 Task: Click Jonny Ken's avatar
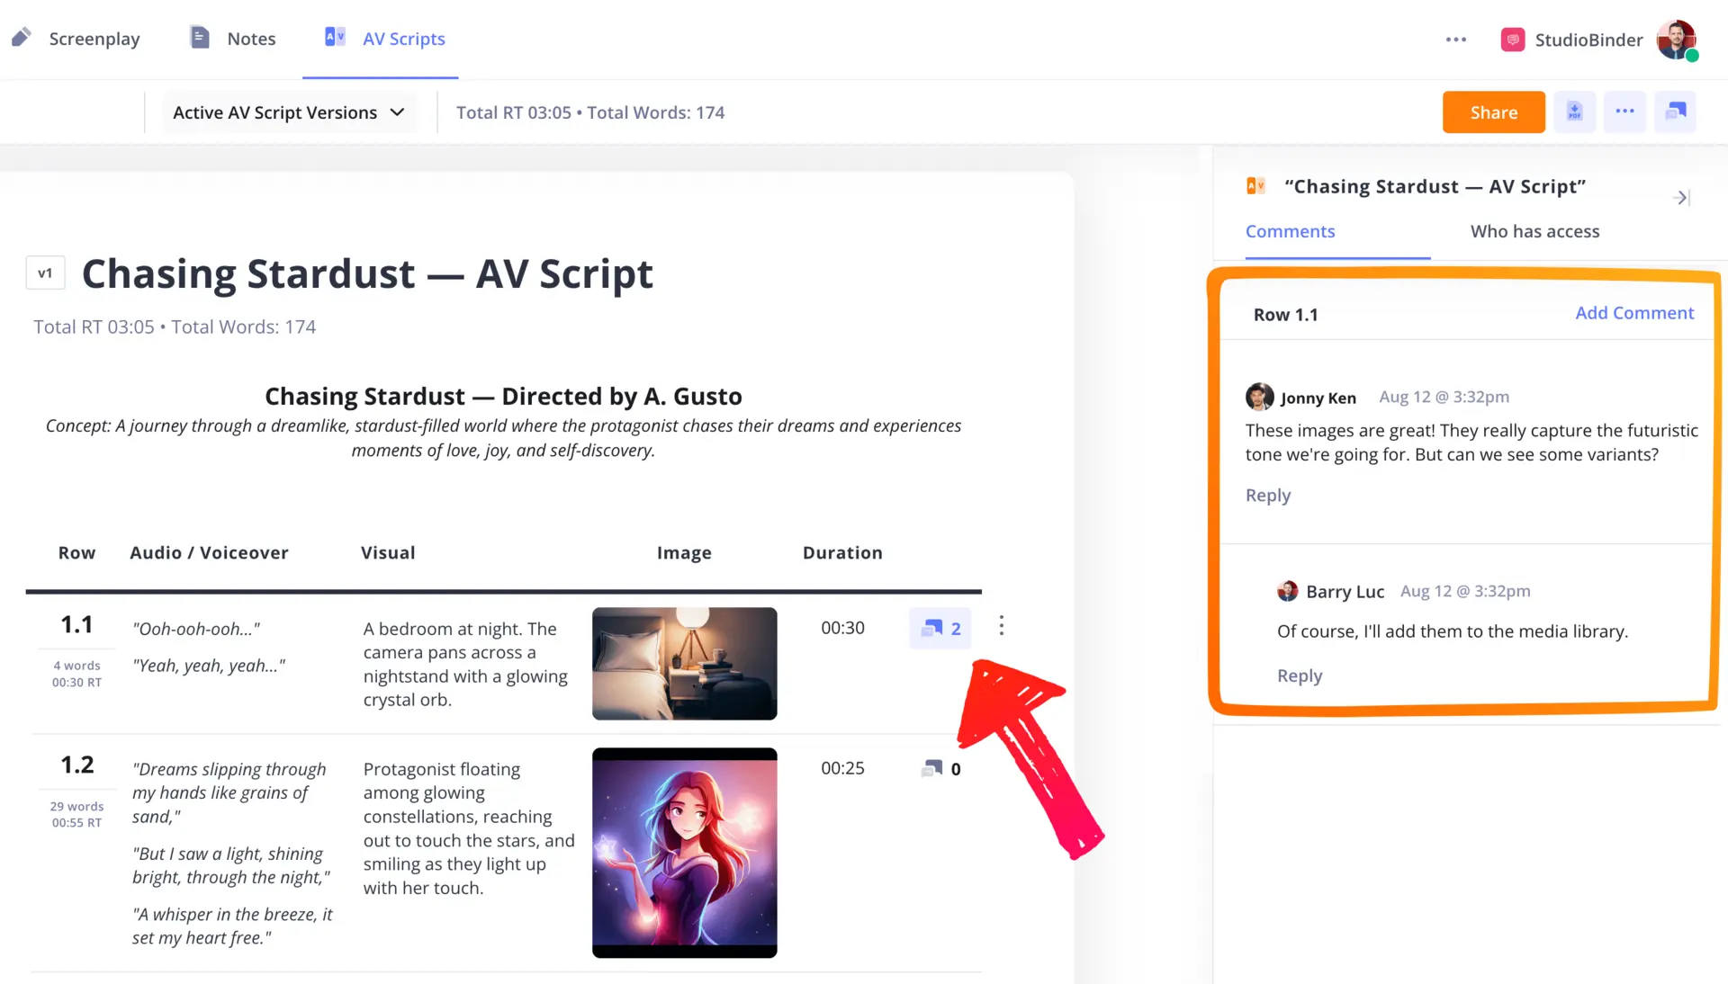point(1260,397)
